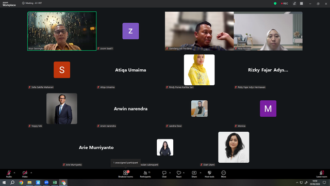
Task: Open the grid View layout icon
Action: 301,4
